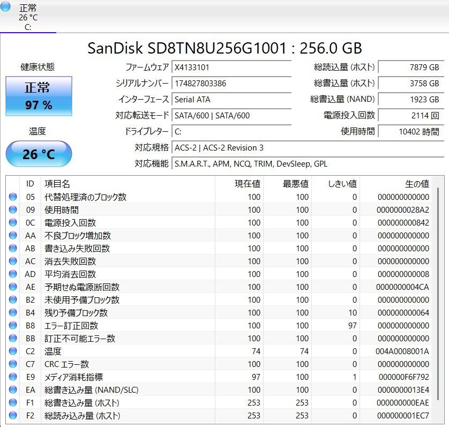Click the firmware field X4133101
Image resolution: width=449 pixels, height=427 pixels.
[x=231, y=68]
